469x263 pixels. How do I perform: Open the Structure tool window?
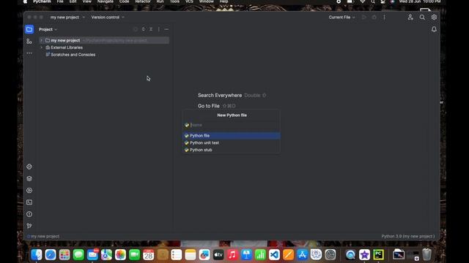[29, 42]
